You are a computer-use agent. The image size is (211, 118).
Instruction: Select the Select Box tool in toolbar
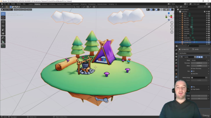pos(3,14)
